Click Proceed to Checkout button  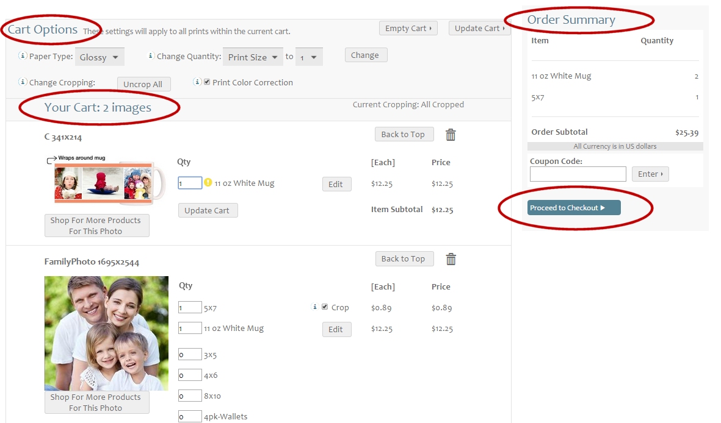point(573,208)
